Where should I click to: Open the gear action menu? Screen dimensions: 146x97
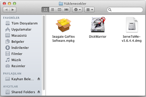77,10
